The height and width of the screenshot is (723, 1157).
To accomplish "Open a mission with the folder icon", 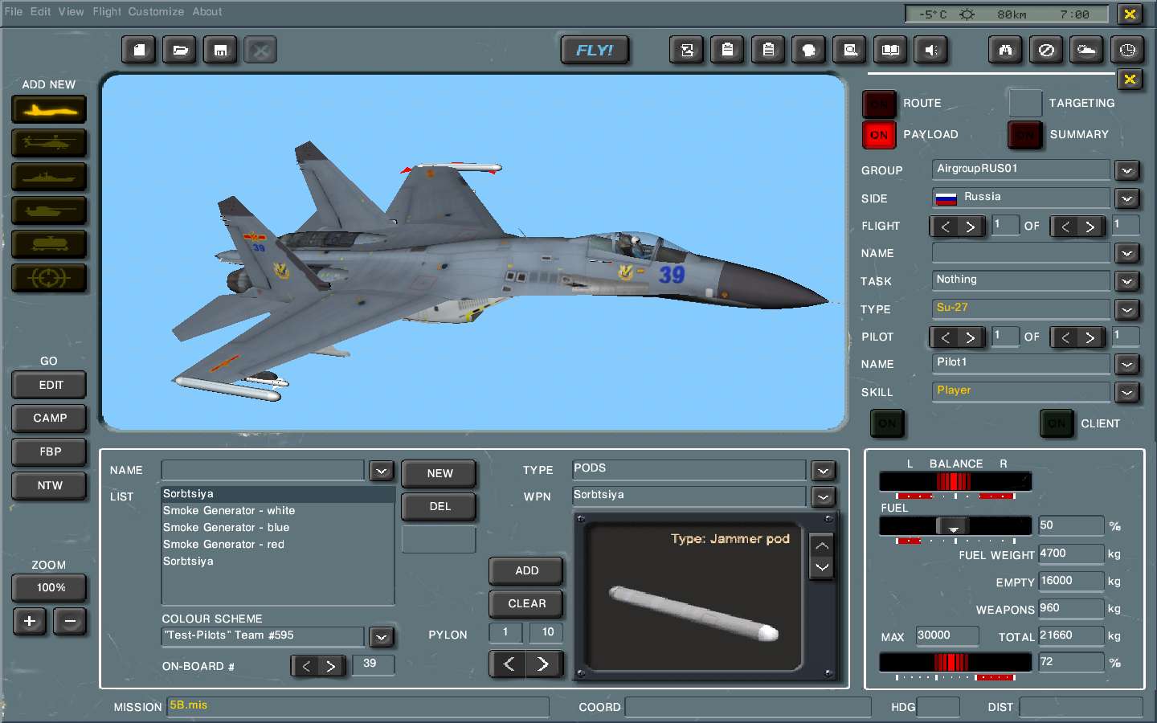I will pyautogui.click(x=180, y=50).
